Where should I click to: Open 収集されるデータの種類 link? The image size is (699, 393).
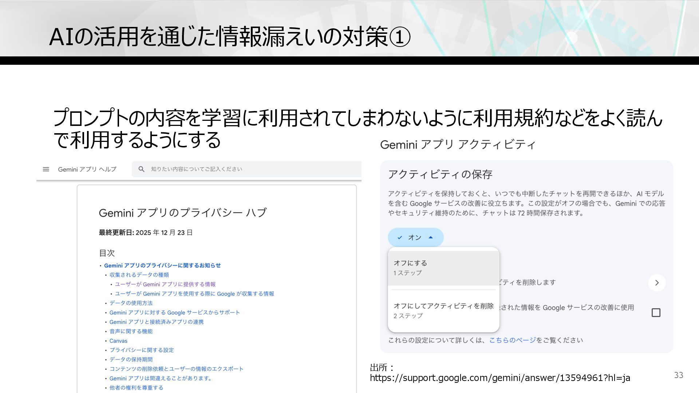[x=139, y=275]
